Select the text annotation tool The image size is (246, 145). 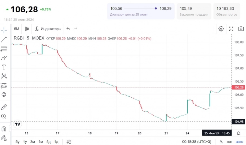(x=4, y=67)
